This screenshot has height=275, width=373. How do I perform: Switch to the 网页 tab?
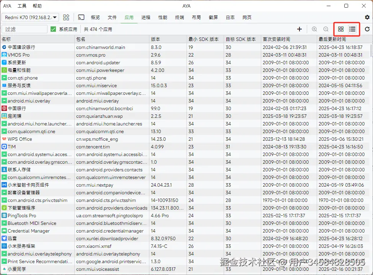(247, 17)
